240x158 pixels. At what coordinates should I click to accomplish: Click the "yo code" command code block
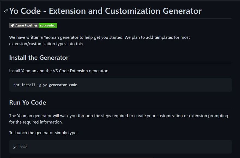coord(120,147)
